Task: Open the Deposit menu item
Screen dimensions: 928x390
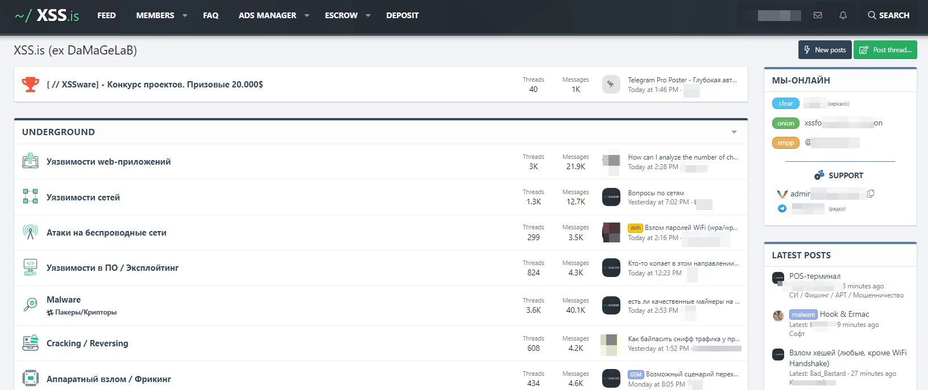Action: click(403, 15)
